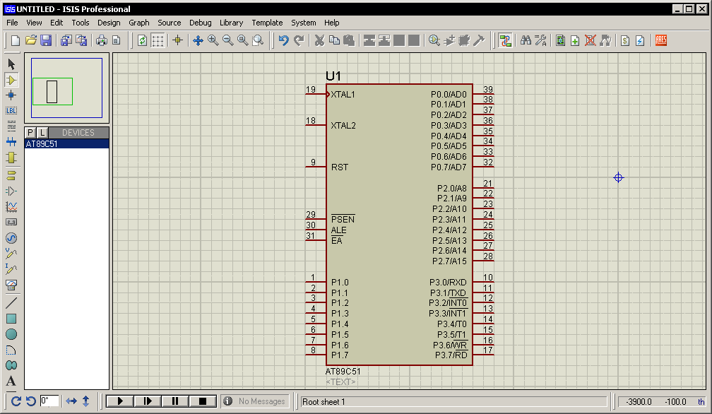
Task: Select the 2D Closed Path tool
Action: point(11,365)
